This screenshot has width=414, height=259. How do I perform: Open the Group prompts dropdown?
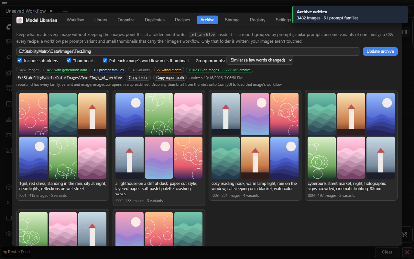260,60
